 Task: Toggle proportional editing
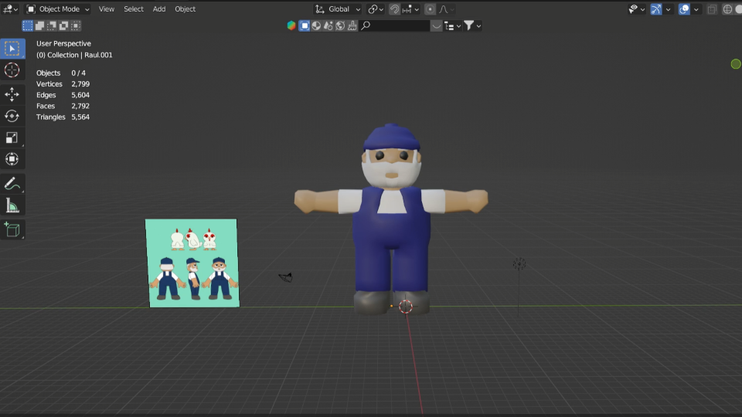pos(430,9)
